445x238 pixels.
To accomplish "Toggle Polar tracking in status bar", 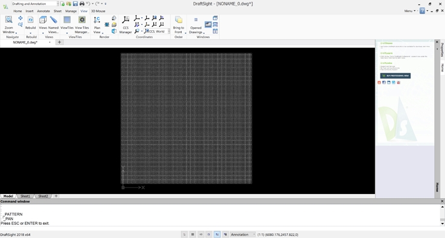I will click(209, 234).
